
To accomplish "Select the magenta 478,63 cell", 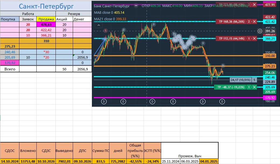I will point(46,24).
